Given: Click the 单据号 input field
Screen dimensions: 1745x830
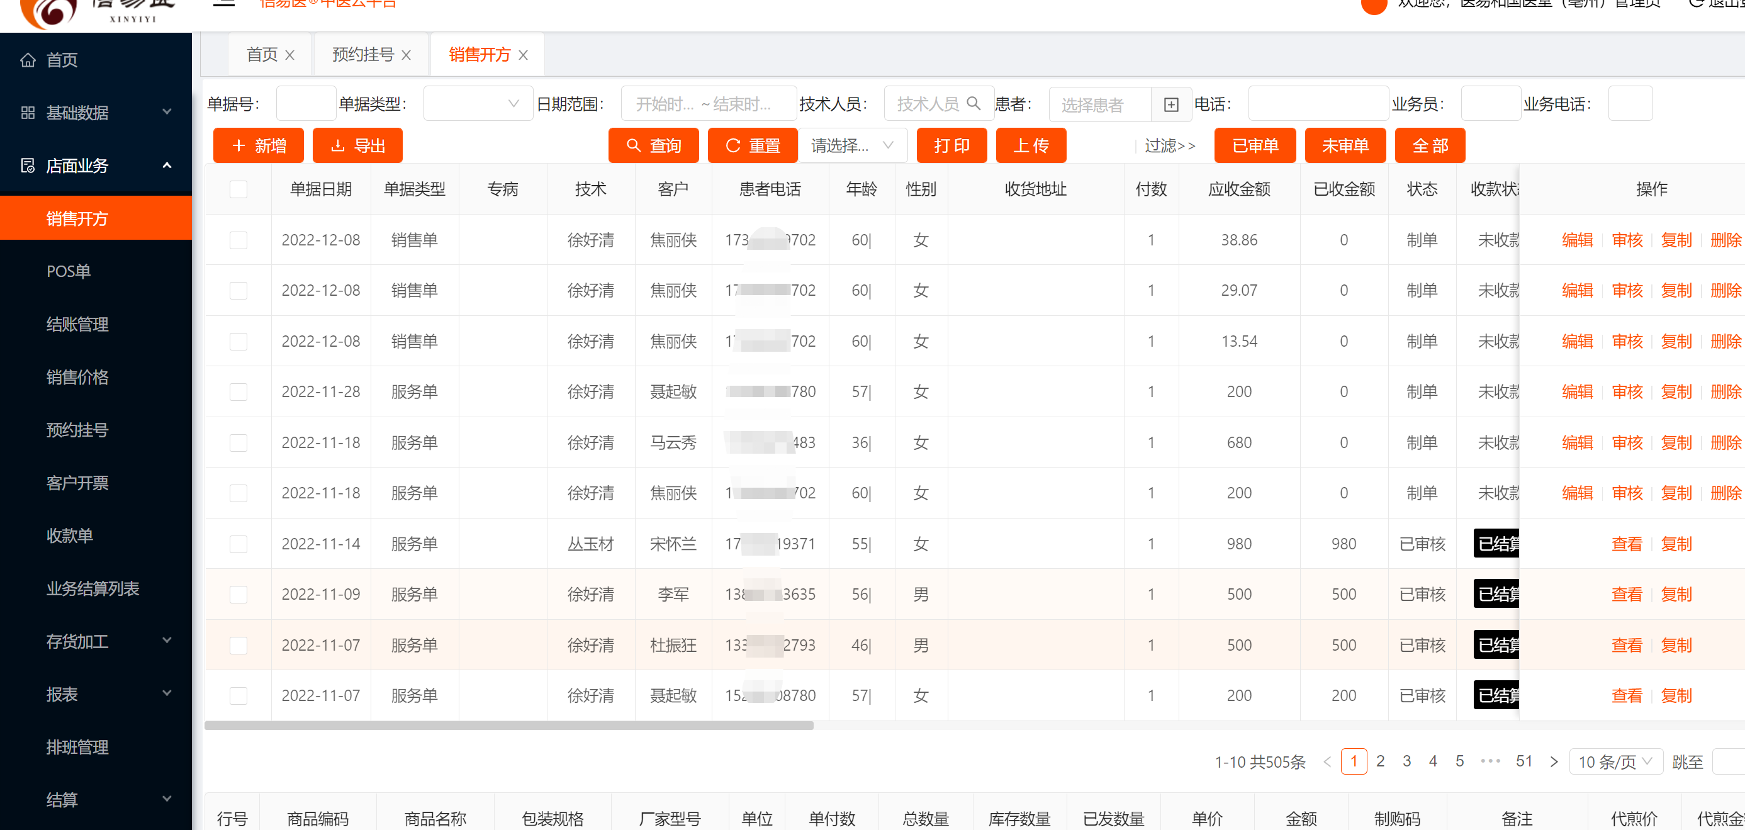Looking at the screenshot, I should [306, 104].
